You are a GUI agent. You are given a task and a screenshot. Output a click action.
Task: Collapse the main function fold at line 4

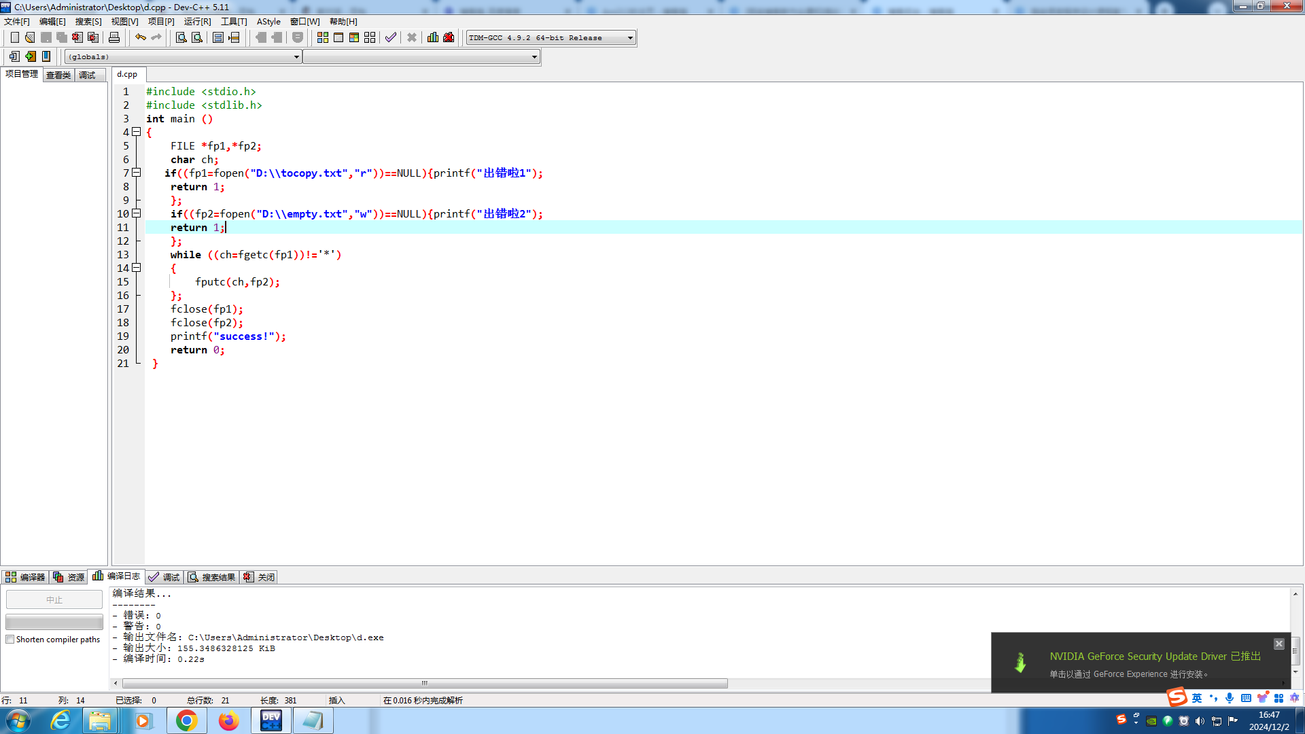(x=137, y=132)
